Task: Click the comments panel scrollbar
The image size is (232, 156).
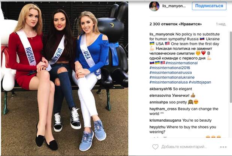Action: click(231, 66)
